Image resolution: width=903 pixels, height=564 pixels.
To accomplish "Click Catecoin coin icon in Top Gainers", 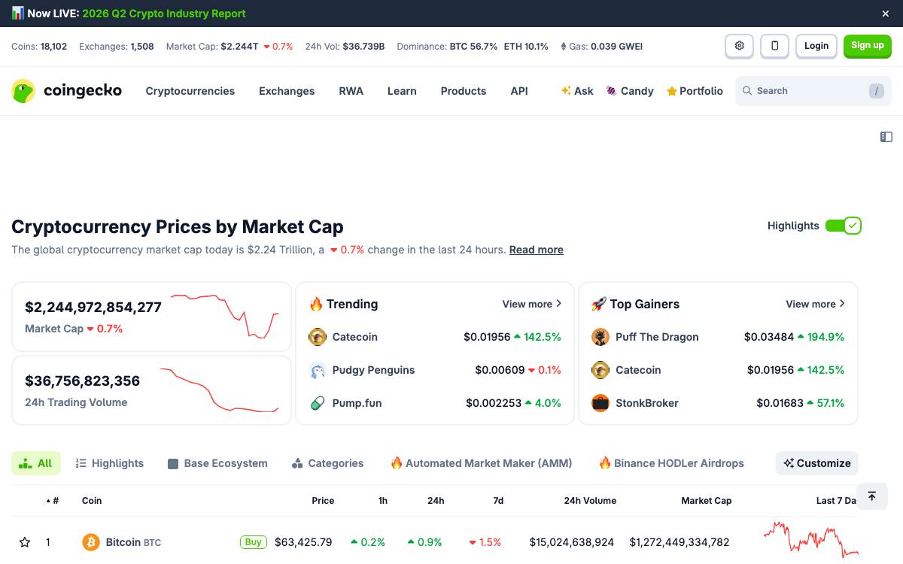I will pyautogui.click(x=600, y=370).
